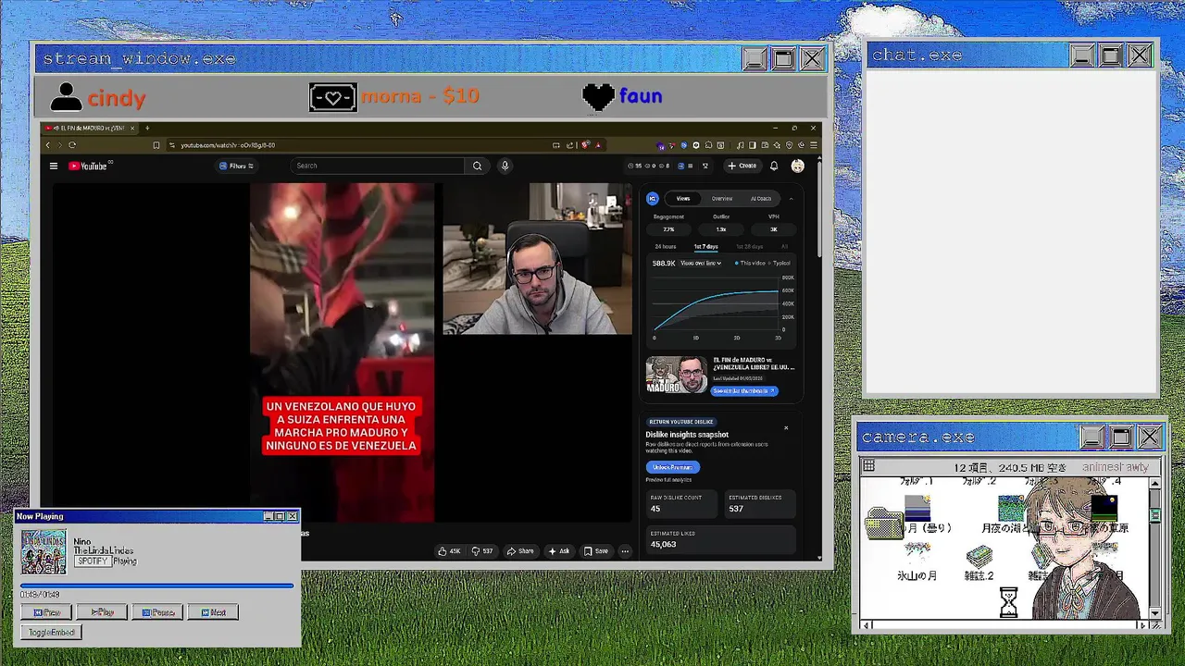Image resolution: width=1185 pixels, height=666 pixels.
Task: Open YouTube notifications bell
Action: point(774,166)
